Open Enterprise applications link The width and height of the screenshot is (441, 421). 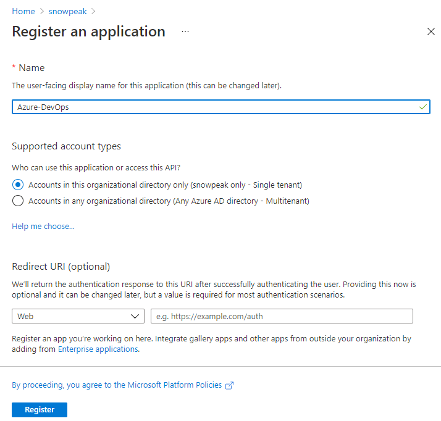98,349
